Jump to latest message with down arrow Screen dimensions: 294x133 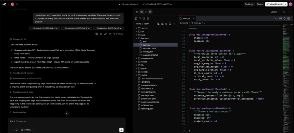pyautogui.click(x=66, y=113)
